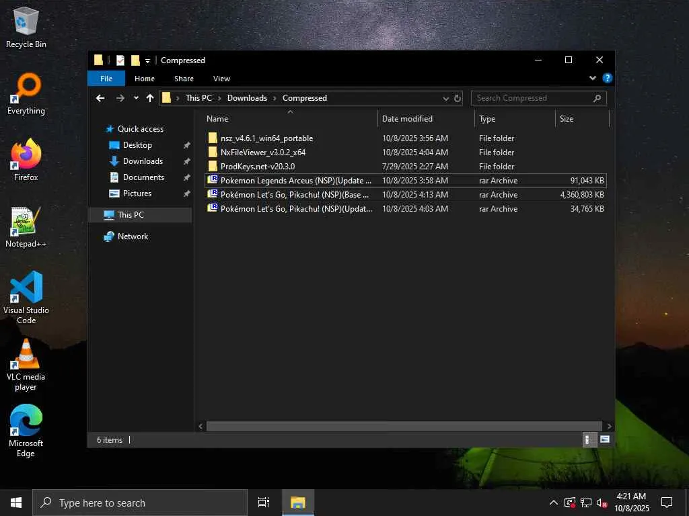Open Microsoft Edge desktop shortcut
The image size is (689, 516).
pos(26,431)
